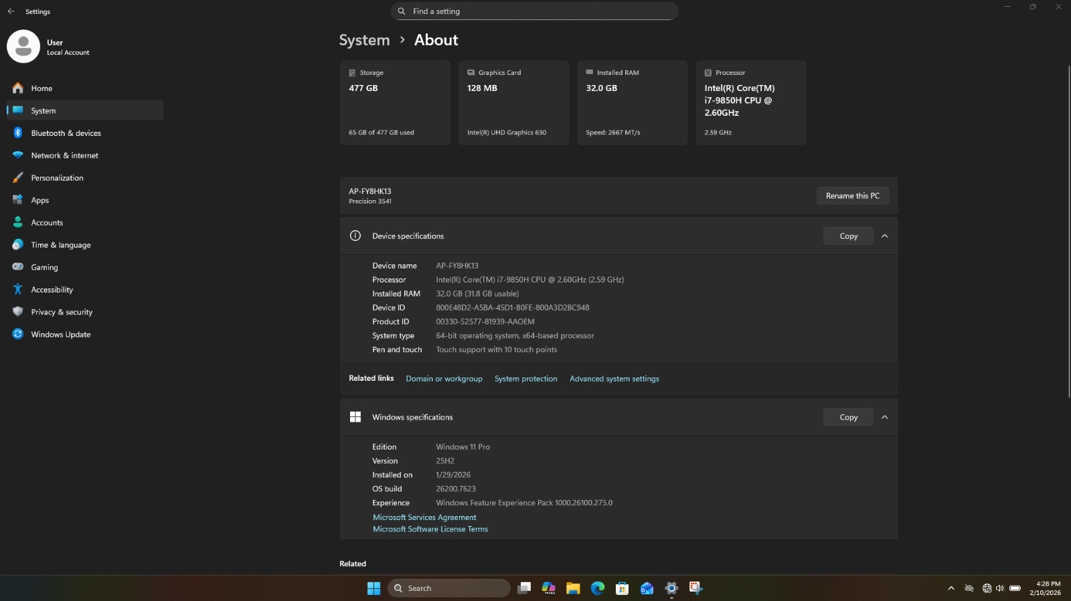Open Gaming settings
The width and height of the screenshot is (1071, 601).
point(84,268)
